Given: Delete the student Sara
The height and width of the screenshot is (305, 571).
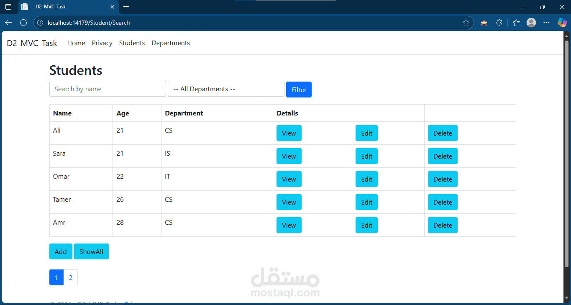Looking at the screenshot, I should coord(443,156).
